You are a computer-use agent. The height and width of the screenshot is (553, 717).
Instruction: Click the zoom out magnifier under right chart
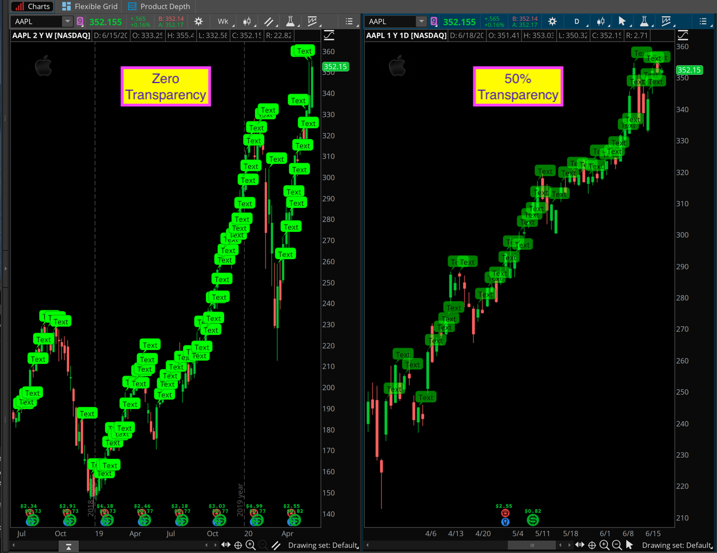pyautogui.click(x=617, y=545)
